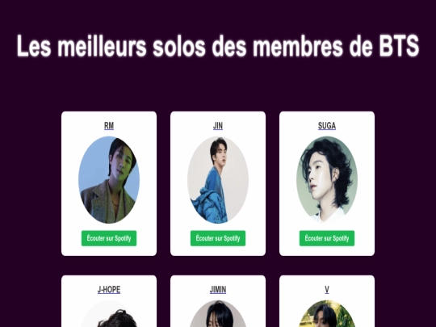
Task: Select the SUGA name link
Action: [x=327, y=126]
